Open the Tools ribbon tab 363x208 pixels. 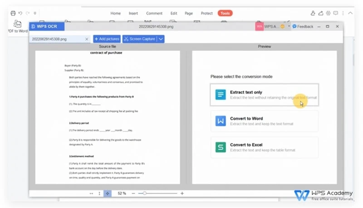click(x=225, y=13)
